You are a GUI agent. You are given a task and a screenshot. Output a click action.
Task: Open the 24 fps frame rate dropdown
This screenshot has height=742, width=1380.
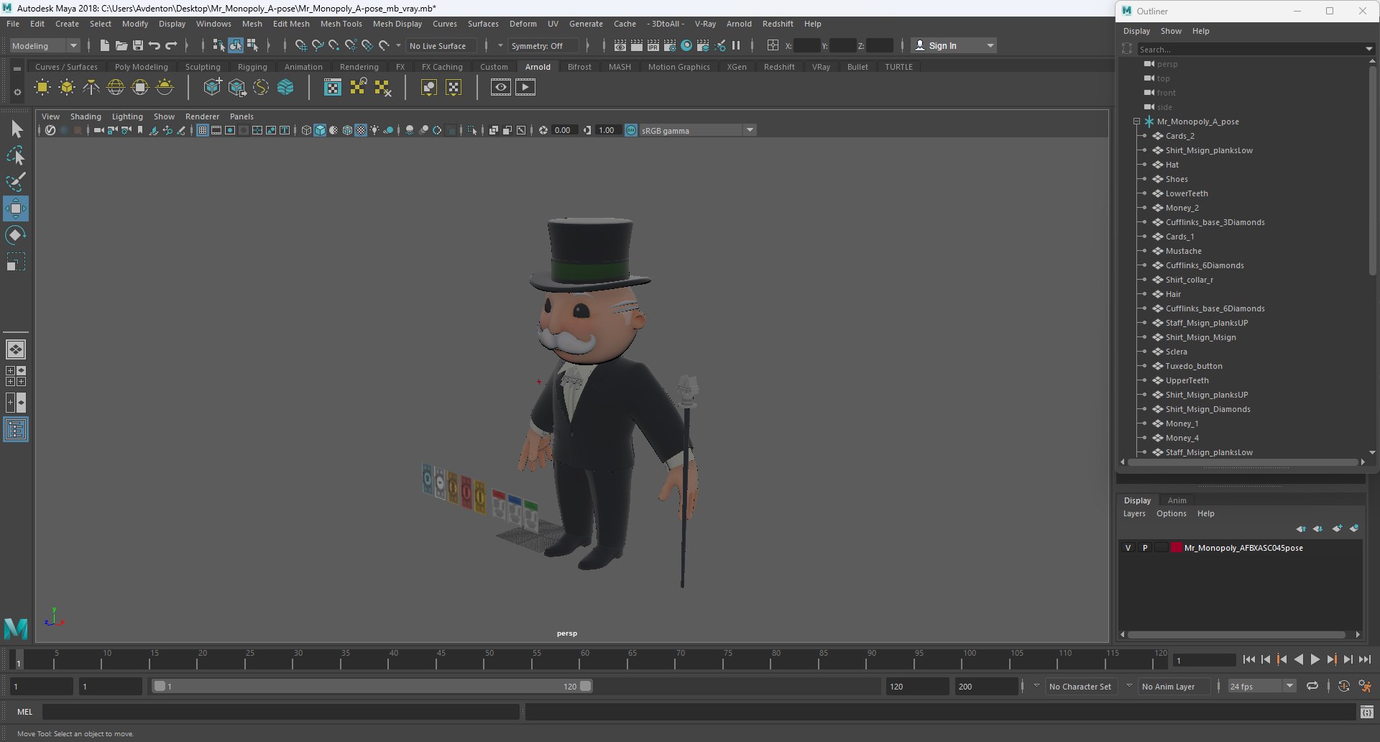(1261, 687)
